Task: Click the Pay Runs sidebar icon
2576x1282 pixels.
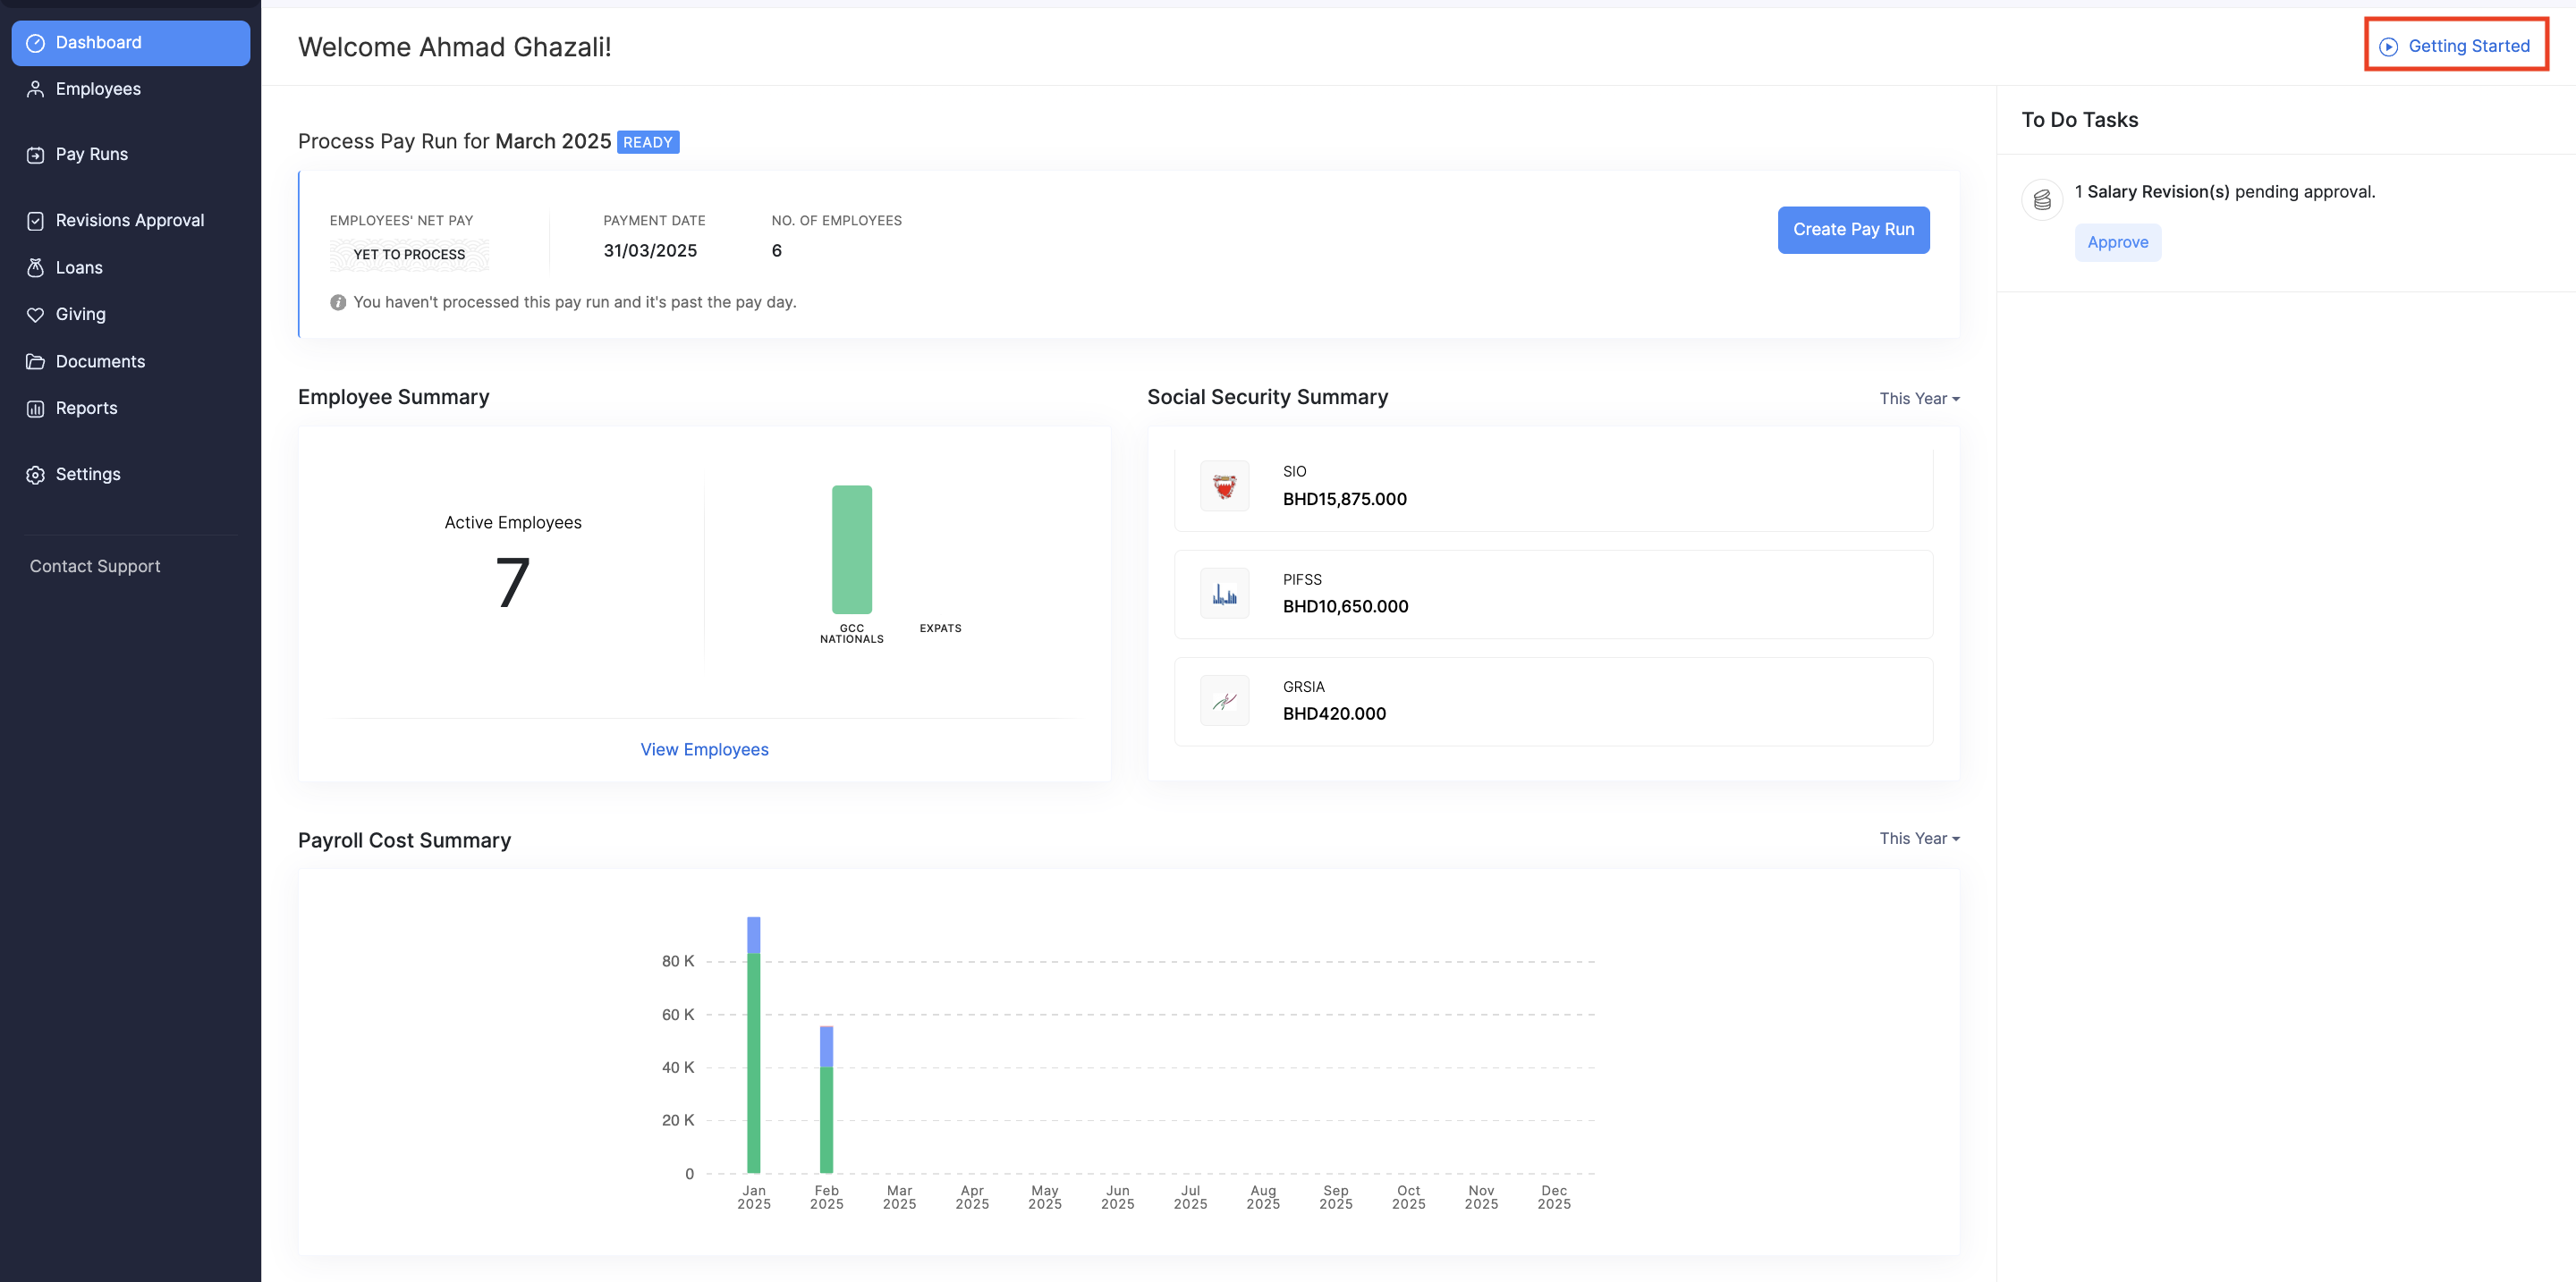Action: 35,155
